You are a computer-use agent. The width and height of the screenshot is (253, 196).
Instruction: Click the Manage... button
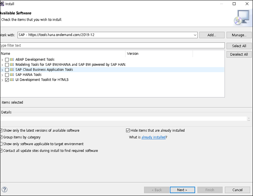pos(239,35)
